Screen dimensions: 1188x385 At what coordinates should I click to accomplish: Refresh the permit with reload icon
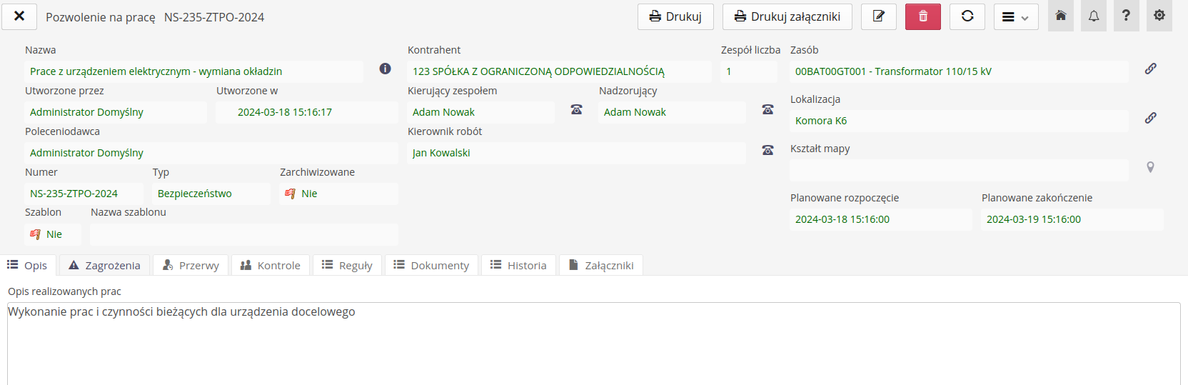[967, 16]
